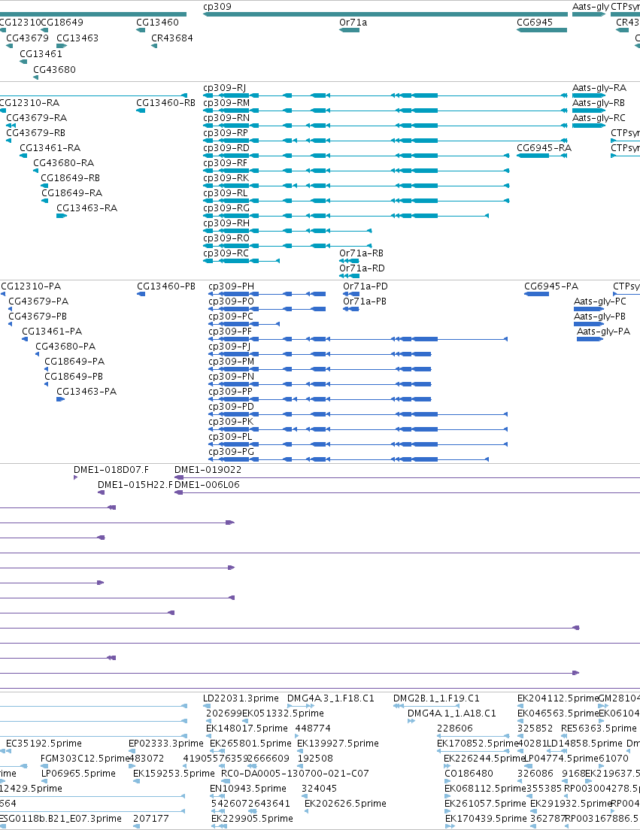The image size is (640, 830).
Task: Select transcript CG43679-RA
Action: 37,118
